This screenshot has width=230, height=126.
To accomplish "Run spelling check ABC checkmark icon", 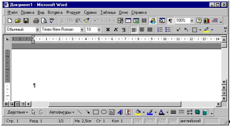I will tap(52, 21).
